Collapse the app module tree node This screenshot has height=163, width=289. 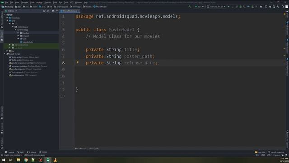[5, 14]
